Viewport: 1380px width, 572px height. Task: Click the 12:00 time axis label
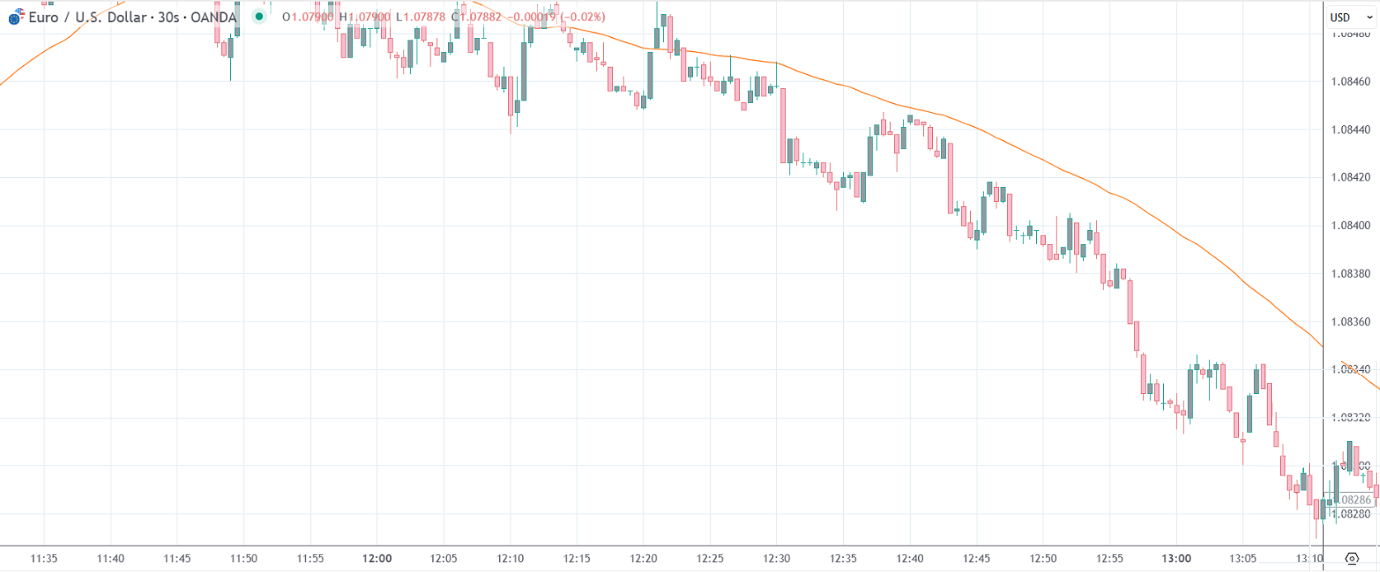click(x=377, y=559)
